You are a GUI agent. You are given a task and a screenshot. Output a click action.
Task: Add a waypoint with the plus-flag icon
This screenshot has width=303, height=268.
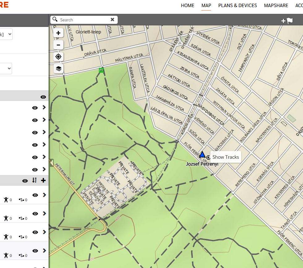287,20
